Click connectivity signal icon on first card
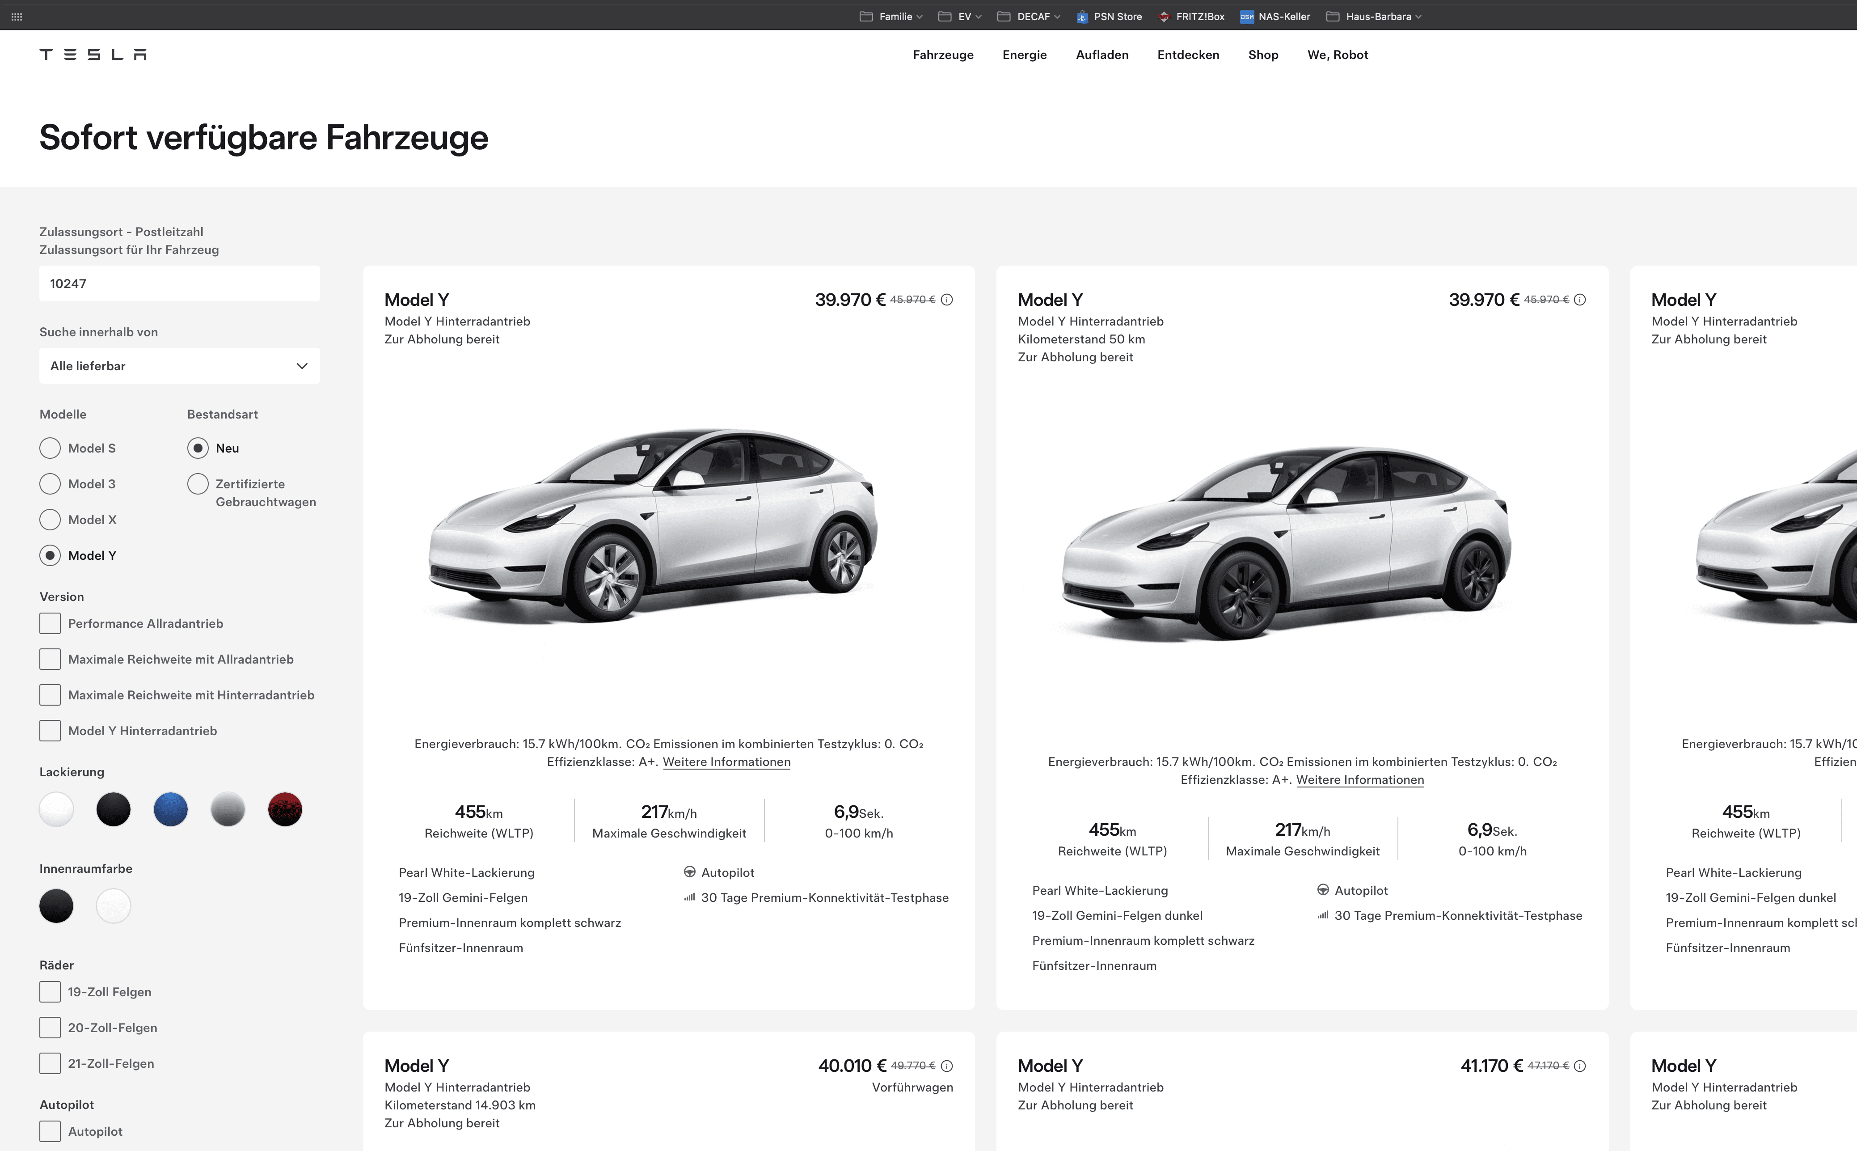Viewport: 1857px width, 1151px height. (689, 897)
